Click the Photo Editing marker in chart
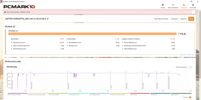The image size is (201, 100). coord(143,86)
